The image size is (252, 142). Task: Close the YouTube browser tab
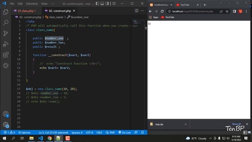pos(198,5)
